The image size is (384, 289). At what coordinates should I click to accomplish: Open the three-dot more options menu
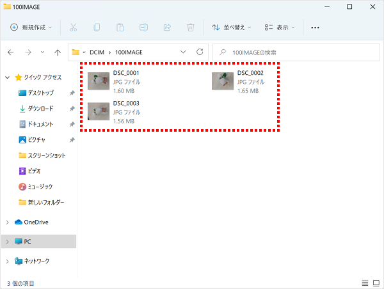pos(315,27)
